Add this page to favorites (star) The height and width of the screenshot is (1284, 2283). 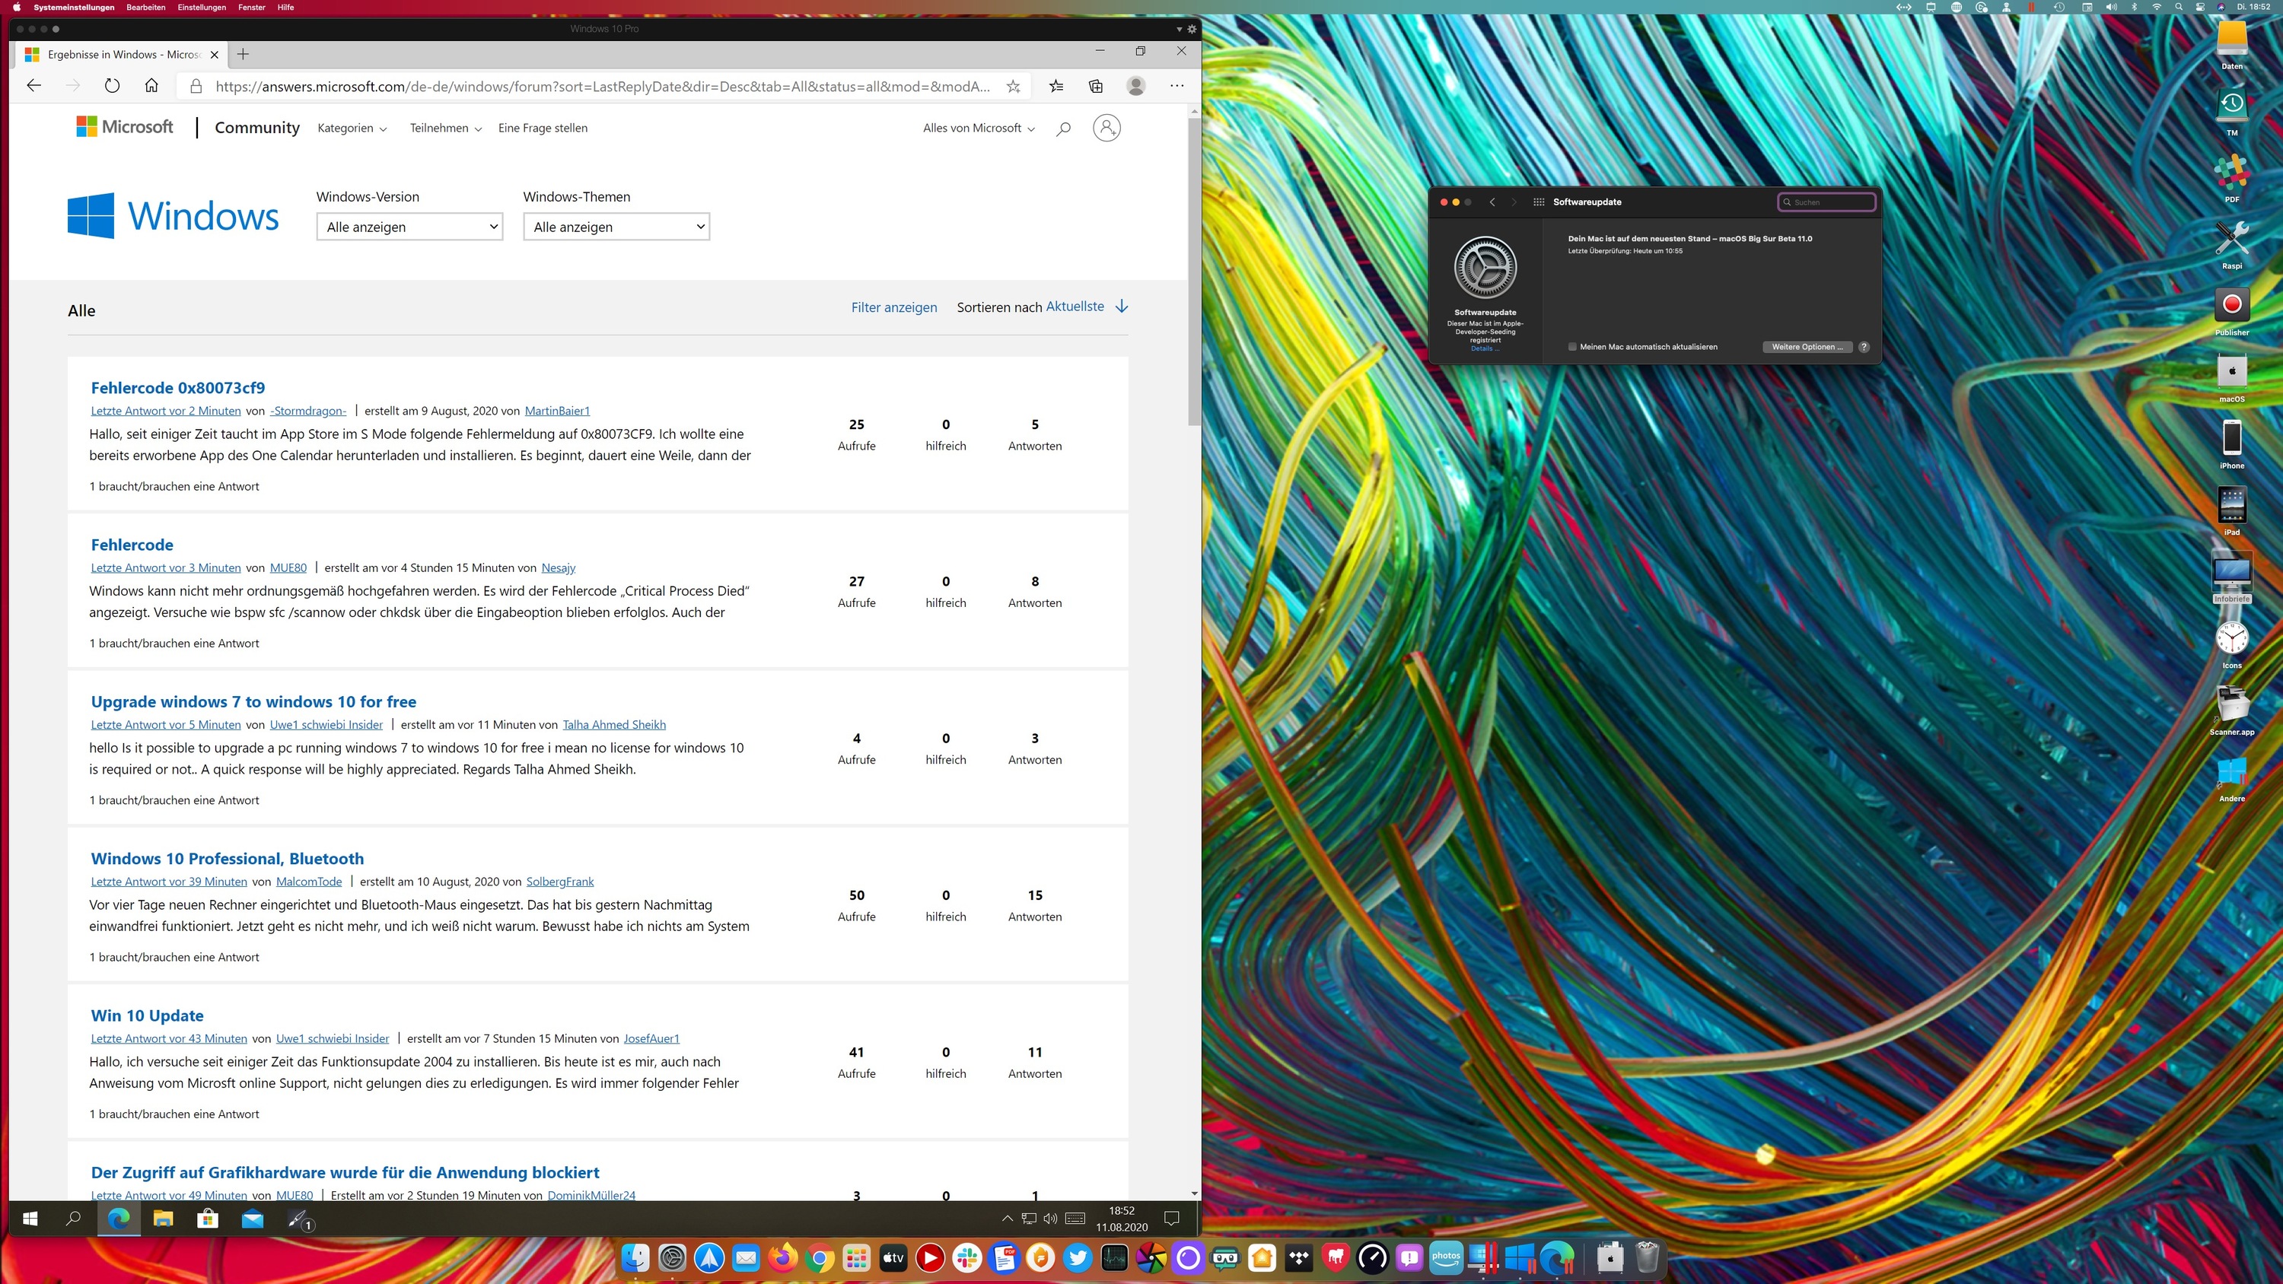[1013, 86]
